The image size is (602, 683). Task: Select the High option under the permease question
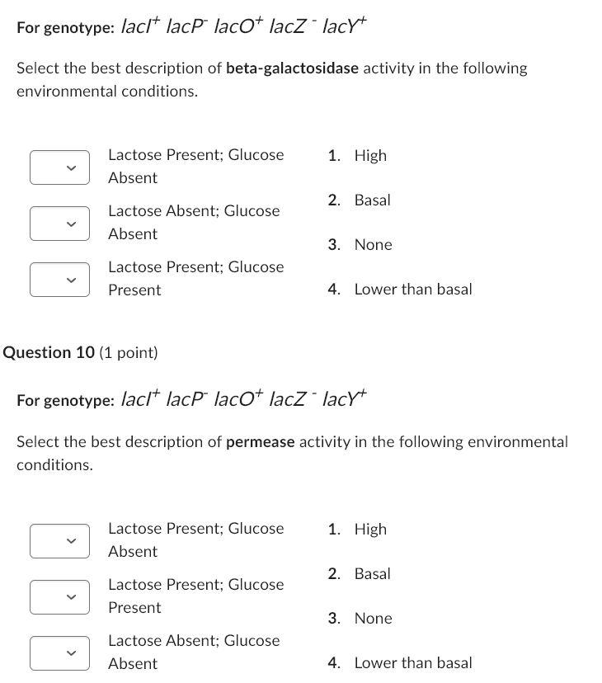pyautogui.click(x=370, y=529)
